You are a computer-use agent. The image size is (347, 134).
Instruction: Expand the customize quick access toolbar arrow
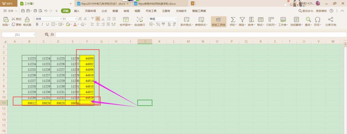coord(57,11)
